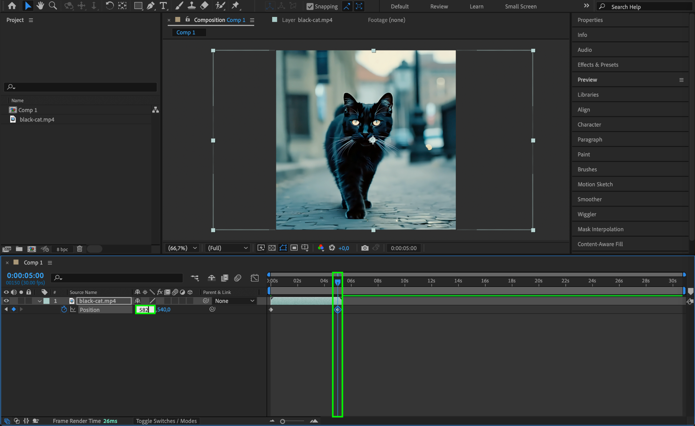Select the Puppet Pin tool
Image resolution: width=695 pixels, height=426 pixels.
click(x=235, y=6)
